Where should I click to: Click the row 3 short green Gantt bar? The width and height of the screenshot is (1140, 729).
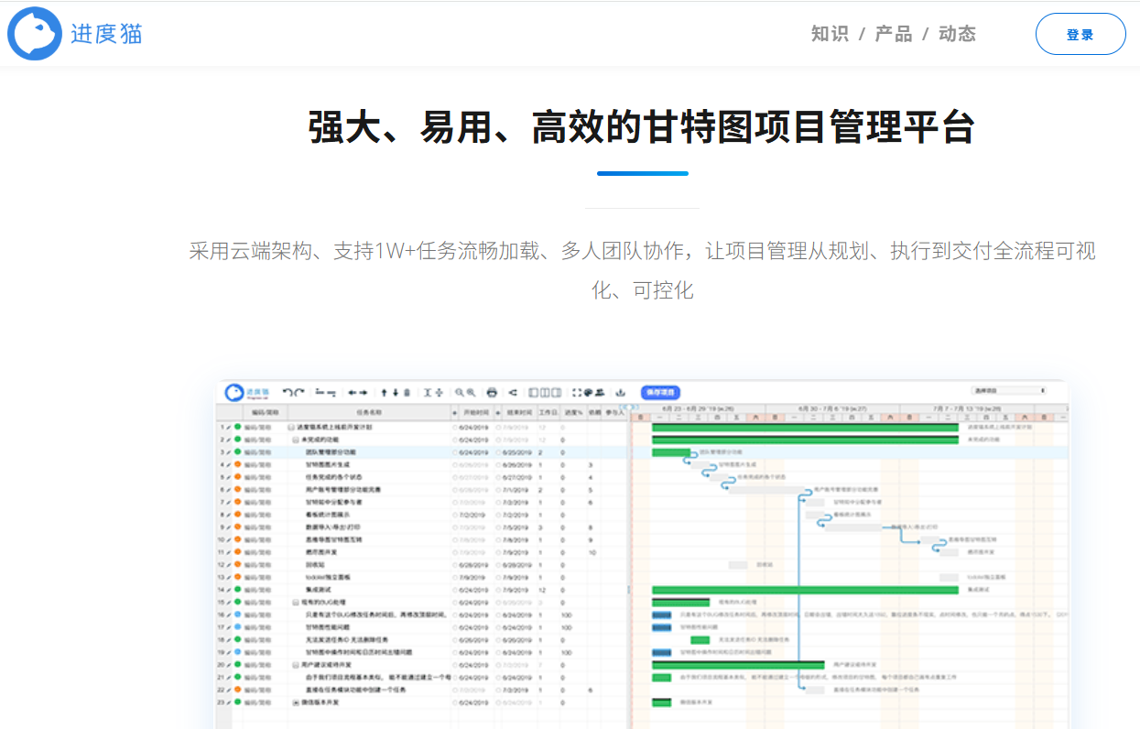click(671, 452)
